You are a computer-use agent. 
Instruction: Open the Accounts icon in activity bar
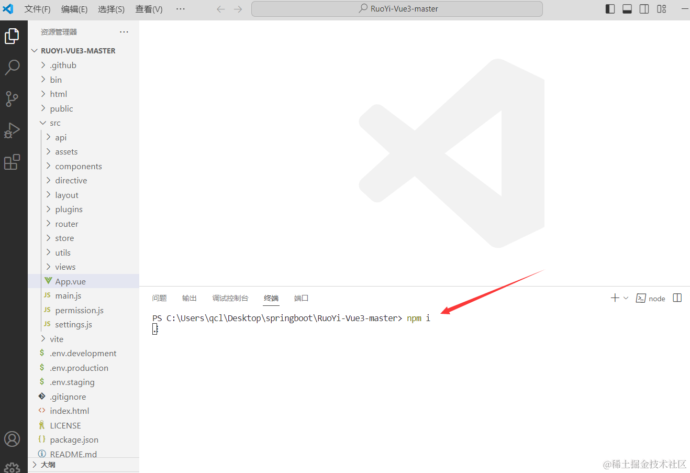click(x=12, y=439)
